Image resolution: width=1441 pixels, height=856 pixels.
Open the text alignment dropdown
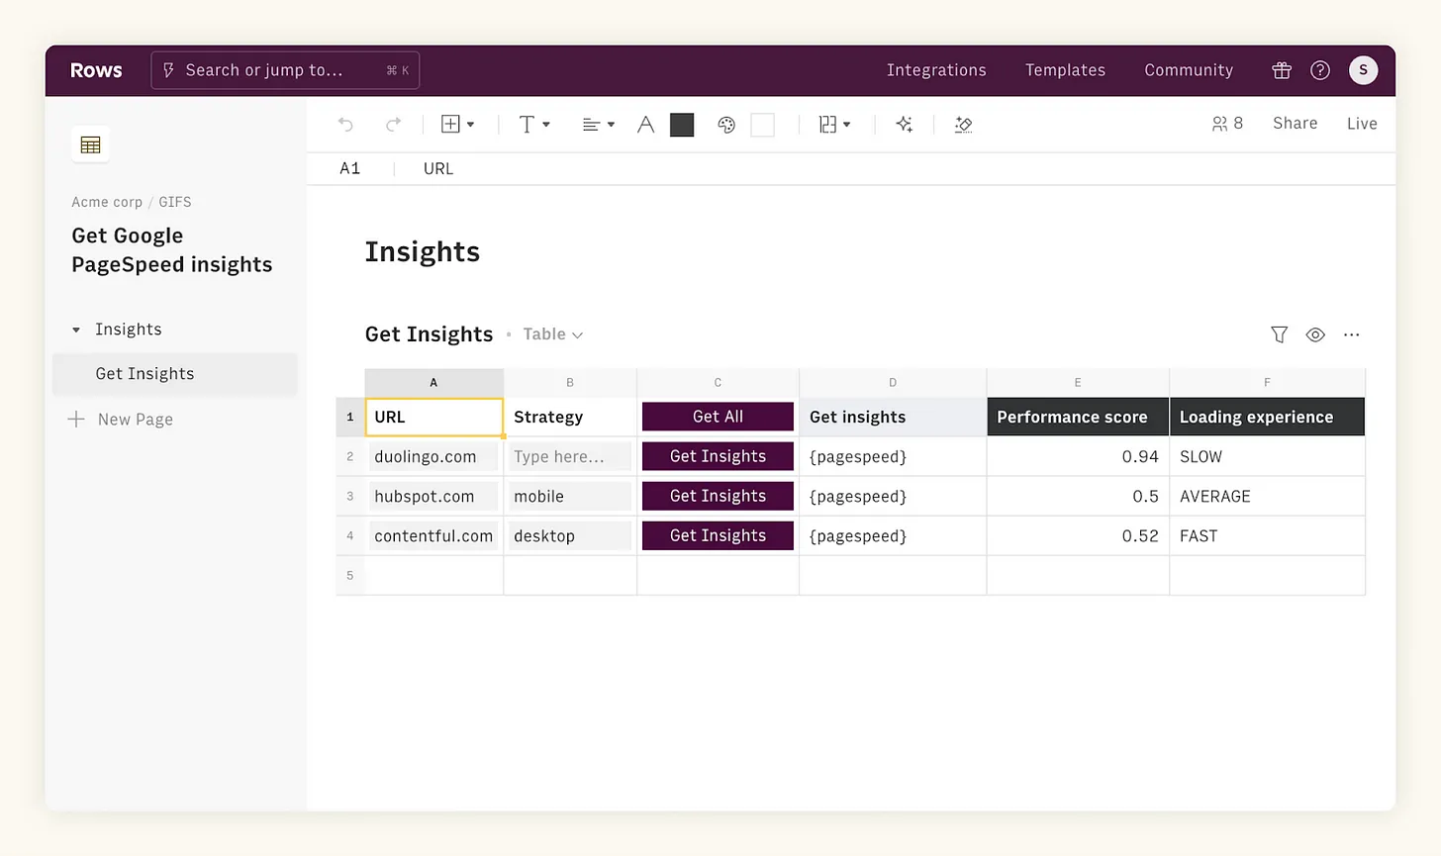click(x=599, y=124)
